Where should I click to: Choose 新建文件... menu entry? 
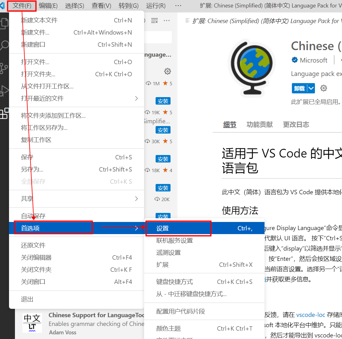pos(76,32)
